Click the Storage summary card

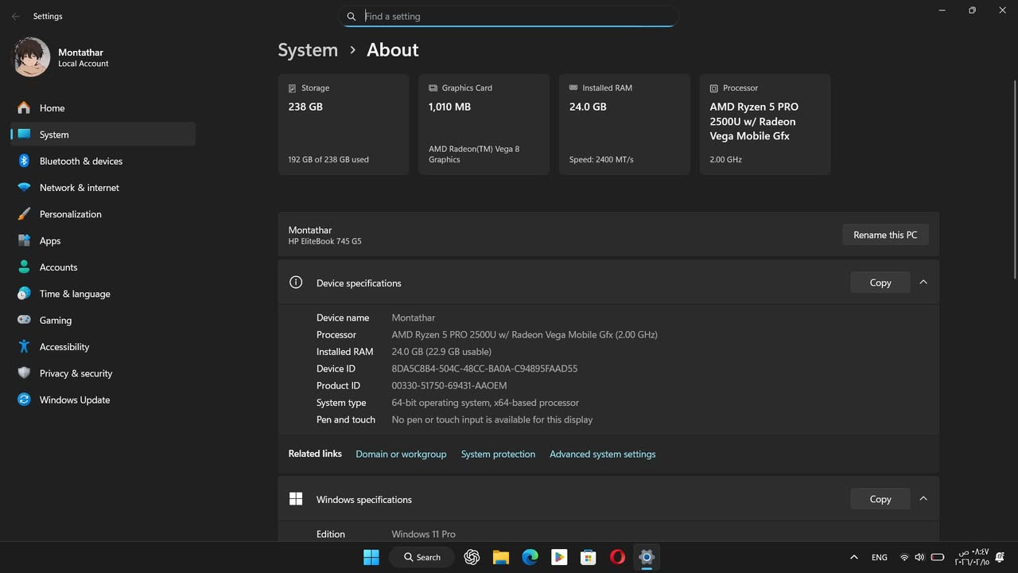pyautogui.click(x=344, y=124)
